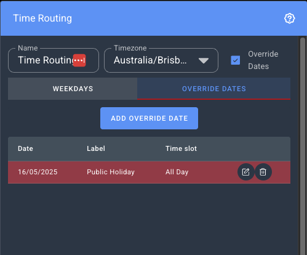Open the help icon in Time Routing header
This screenshot has height=255, width=307.
coord(289,18)
